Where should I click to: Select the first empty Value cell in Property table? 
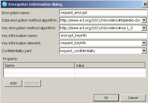[110, 71]
